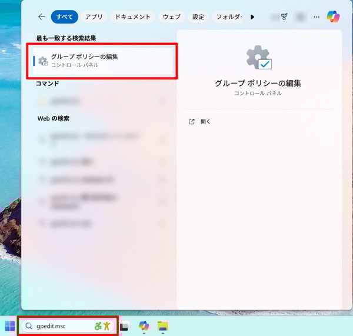Show more filters with play arrow
Image resolution: width=353 pixels, height=336 pixels.
pyautogui.click(x=252, y=17)
